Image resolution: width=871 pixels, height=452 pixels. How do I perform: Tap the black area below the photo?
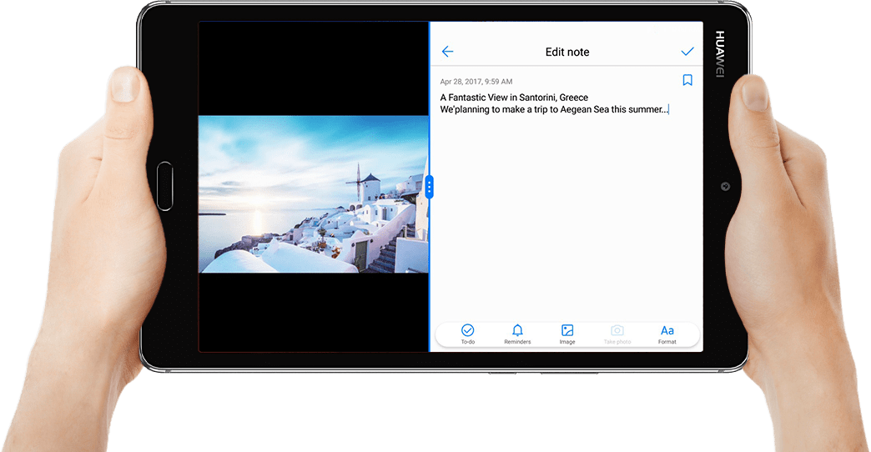(x=313, y=313)
